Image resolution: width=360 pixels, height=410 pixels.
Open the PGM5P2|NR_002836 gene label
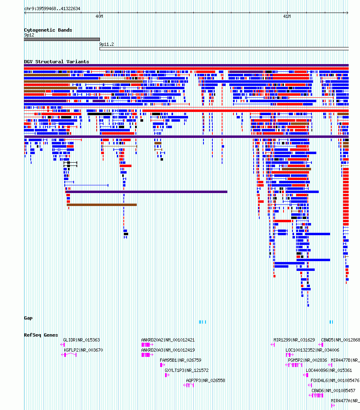coord(307,360)
